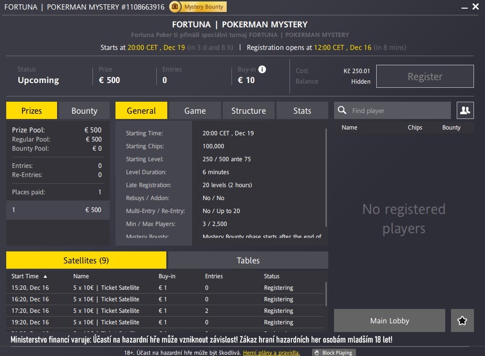Sort player list by Chips column
485x356 pixels.
pyautogui.click(x=415, y=127)
